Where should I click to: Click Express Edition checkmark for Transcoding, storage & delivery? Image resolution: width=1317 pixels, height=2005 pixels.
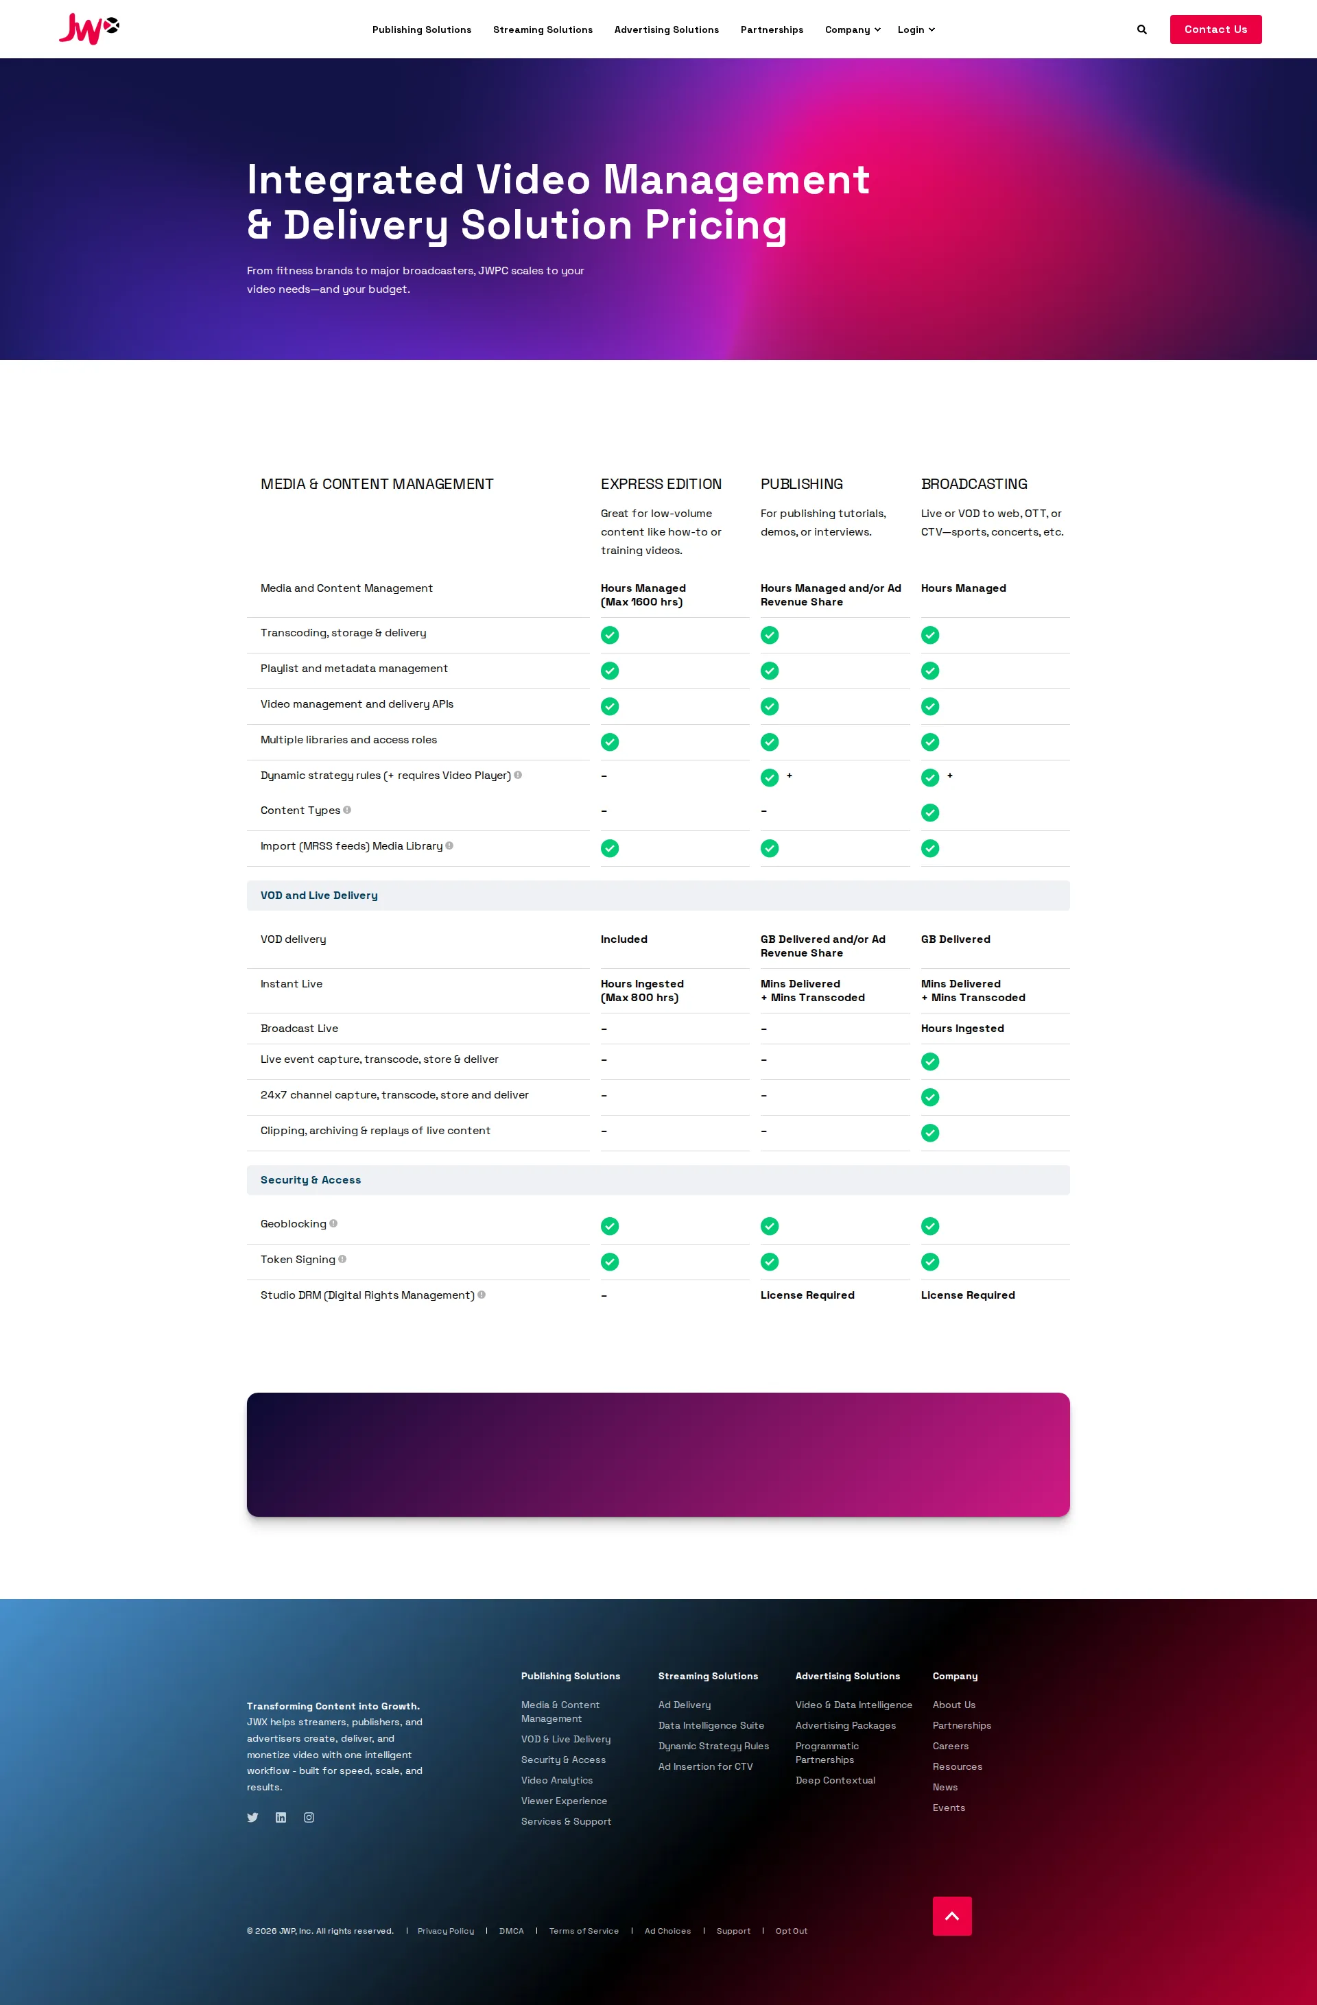610,635
